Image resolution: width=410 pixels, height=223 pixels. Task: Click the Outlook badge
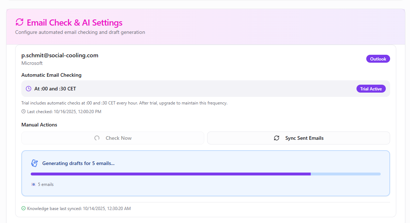coord(378,59)
